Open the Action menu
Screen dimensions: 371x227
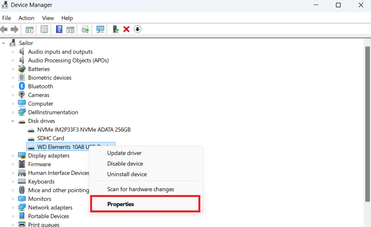pos(26,18)
